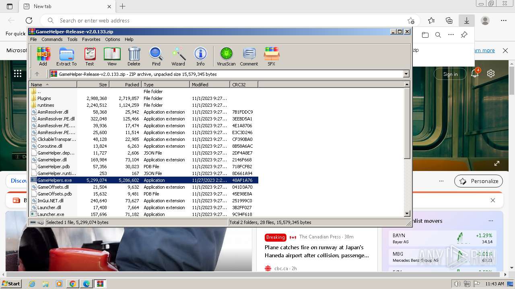
Task: Sort by the CRC32 column header
Action: point(244,84)
